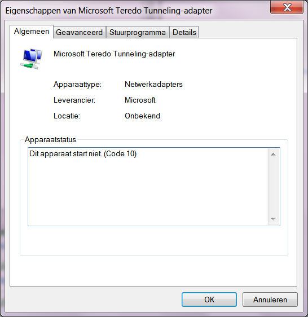Open the Stuurprogramma tab

pyautogui.click(x=138, y=32)
